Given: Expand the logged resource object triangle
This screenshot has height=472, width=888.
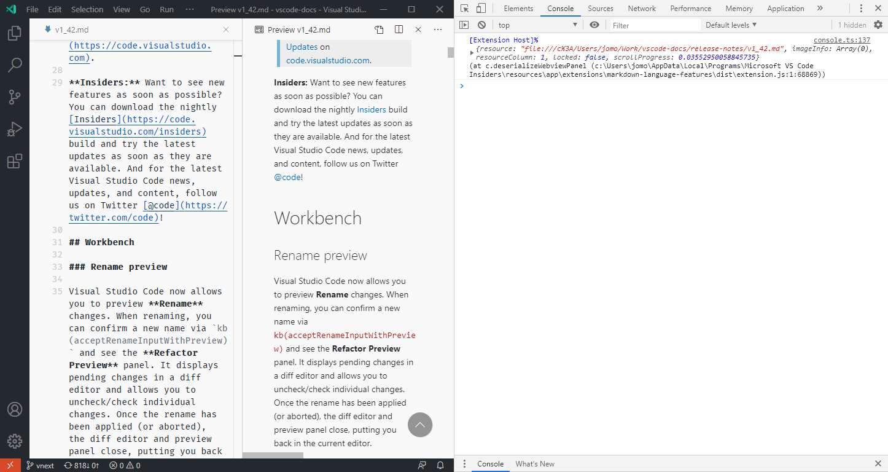Looking at the screenshot, I should (472, 53).
